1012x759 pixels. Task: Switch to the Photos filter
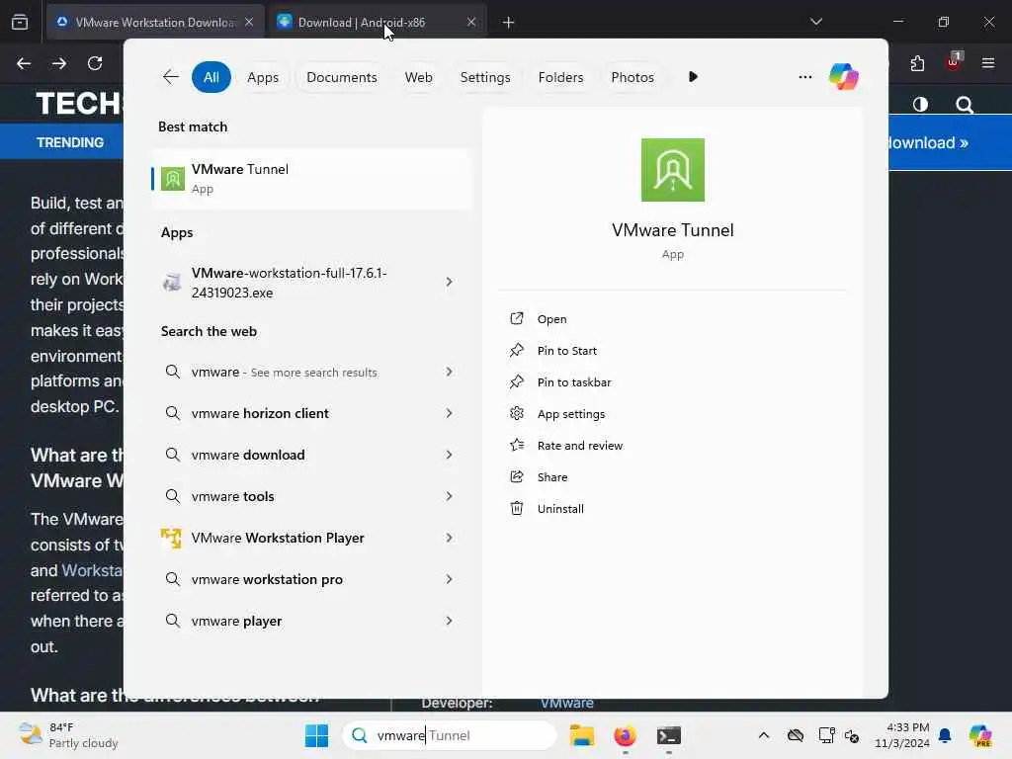tap(632, 77)
